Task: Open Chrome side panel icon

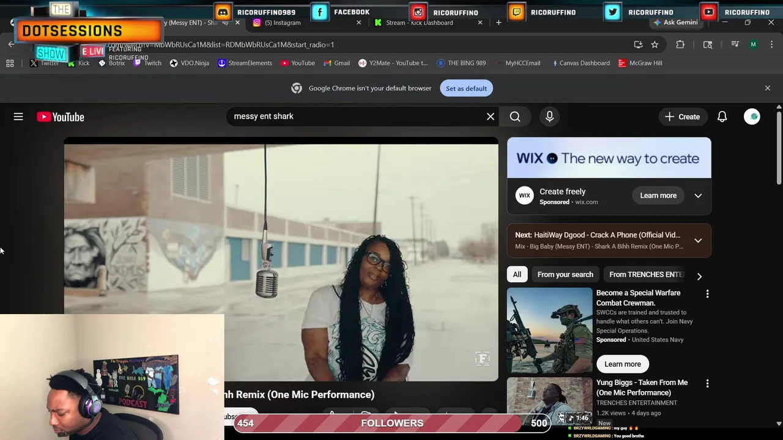Action: pos(708,45)
